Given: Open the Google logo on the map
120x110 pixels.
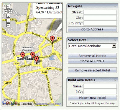Looking at the screenshot, I should pyautogui.click(x=9, y=102).
